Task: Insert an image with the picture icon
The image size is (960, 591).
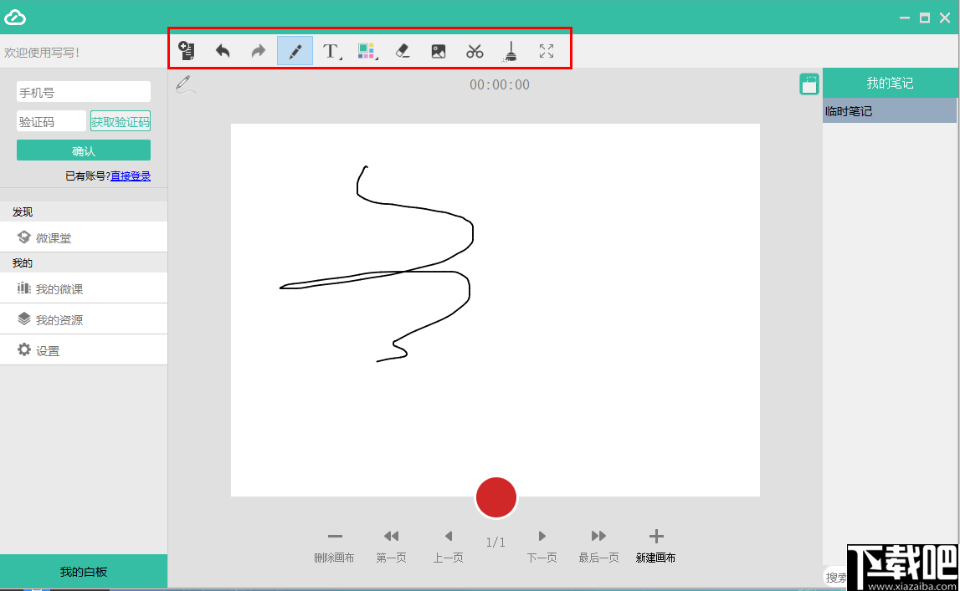Action: tap(439, 51)
